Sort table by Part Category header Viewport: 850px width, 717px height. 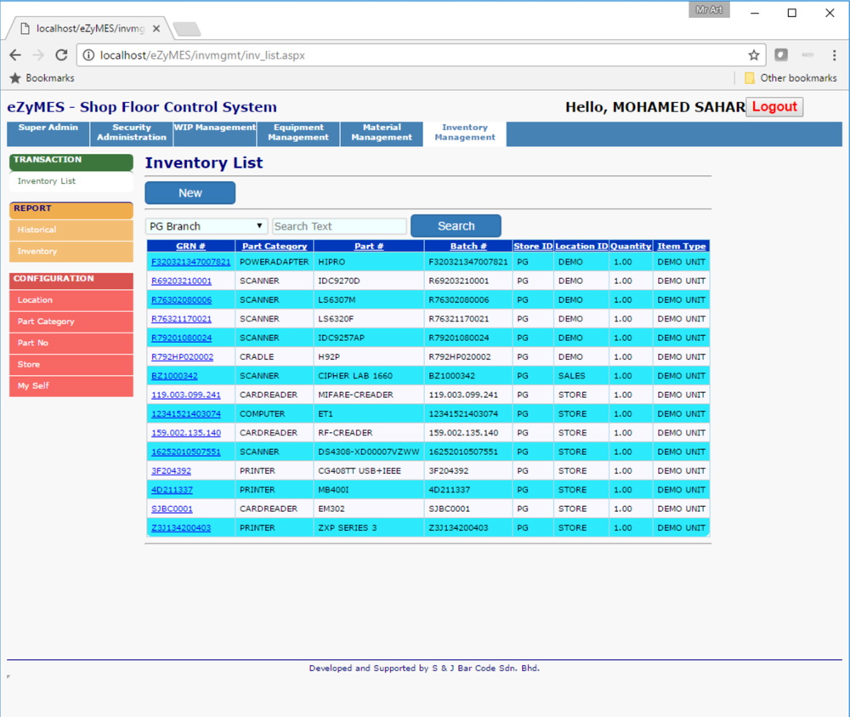tap(275, 247)
